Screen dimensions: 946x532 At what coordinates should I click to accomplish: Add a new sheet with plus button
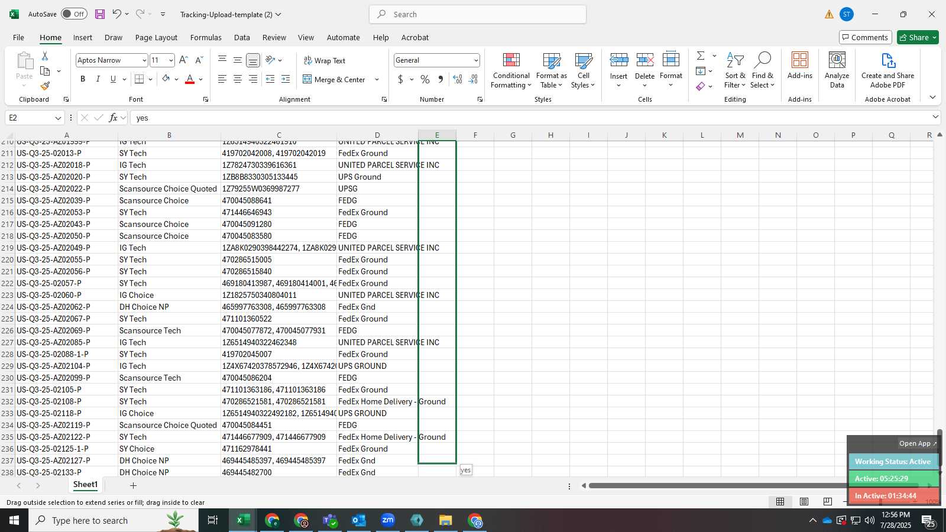tap(133, 485)
